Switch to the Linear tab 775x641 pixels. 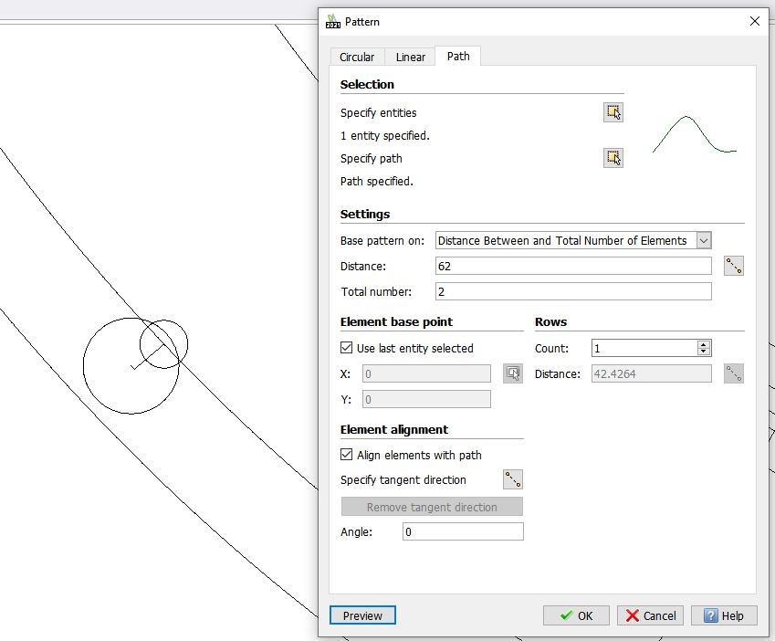coord(410,57)
